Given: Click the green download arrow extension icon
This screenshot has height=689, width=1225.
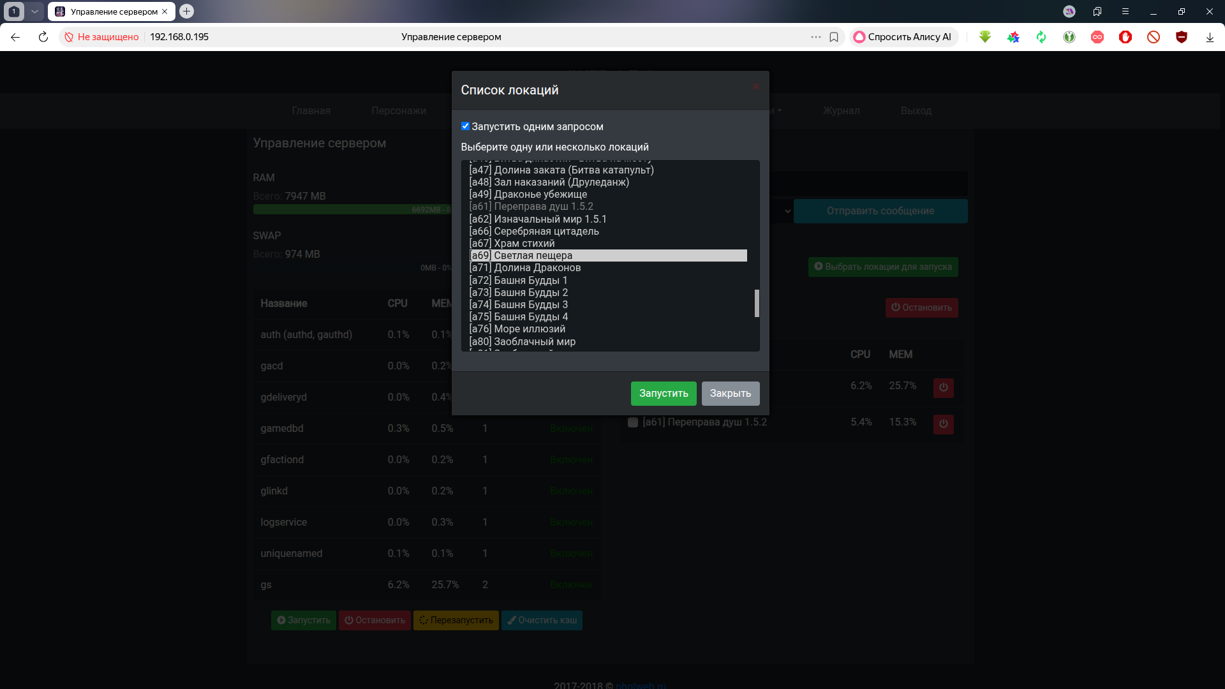Looking at the screenshot, I should (x=984, y=37).
